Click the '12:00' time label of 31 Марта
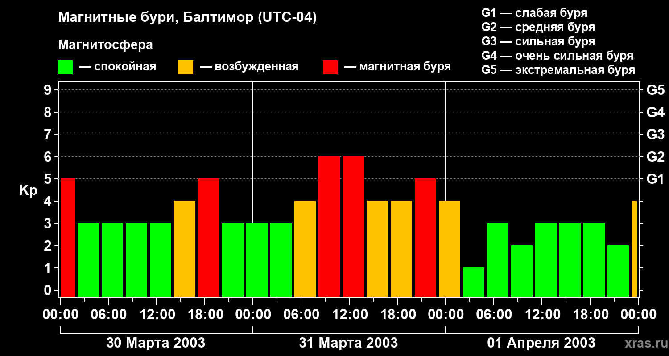Viewport: 669px width, 356px height. 349,315
